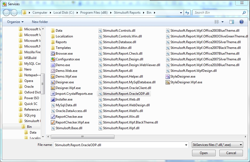
Task: Select the Configurator.exe icon
Action: (x=53, y=59)
